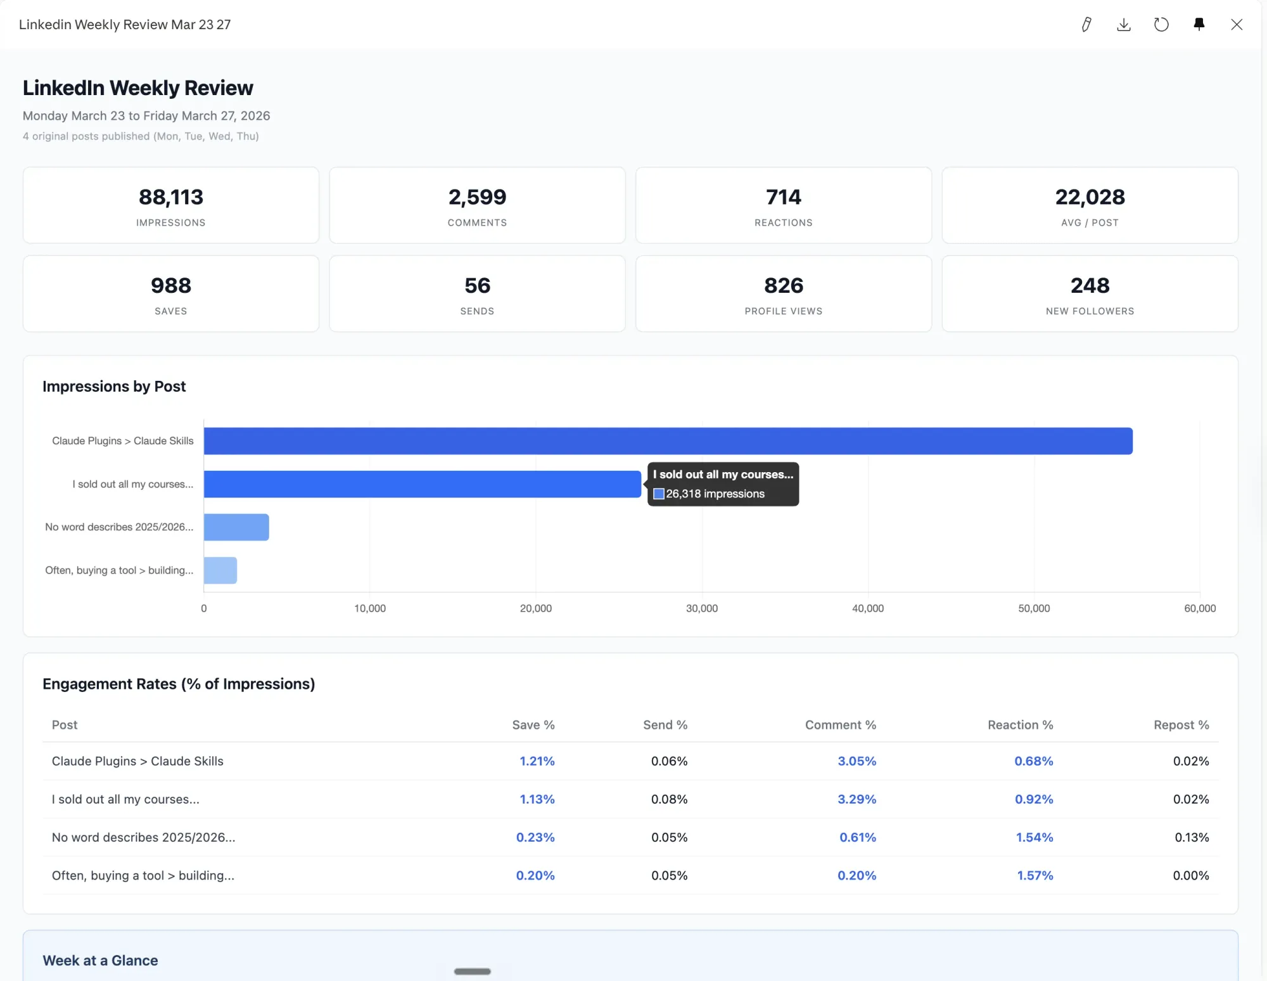Click the Claude Plugins > Claude Skills bar
Screen dimensions: 1267x981
pos(668,441)
